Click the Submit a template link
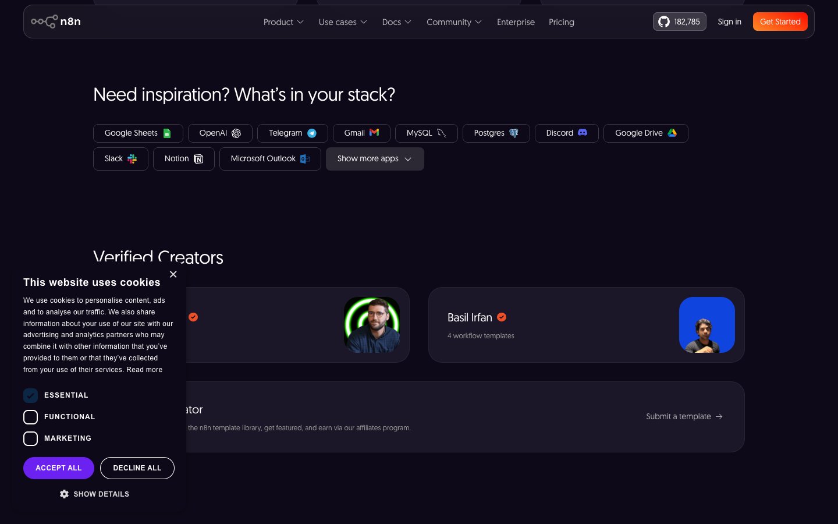This screenshot has height=524, width=838. click(x=684, y=417)
